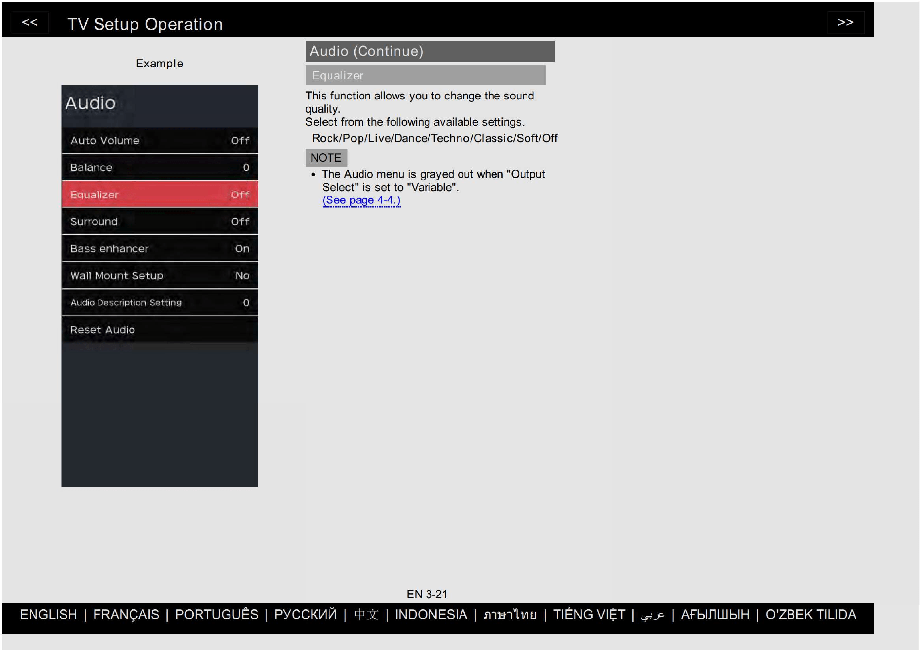Select Balance menu row
922x652 pixels.
tap(160, 167)
